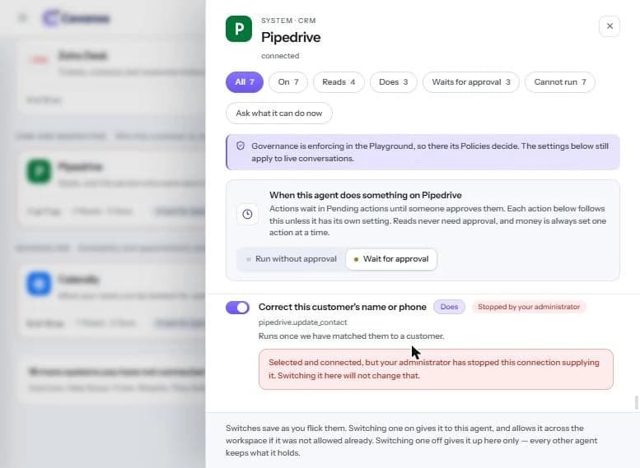Click 'When this agent does something on Pipedrive' heading
Viewport: 640px width, 468px height.
click(x=366, y=195)
